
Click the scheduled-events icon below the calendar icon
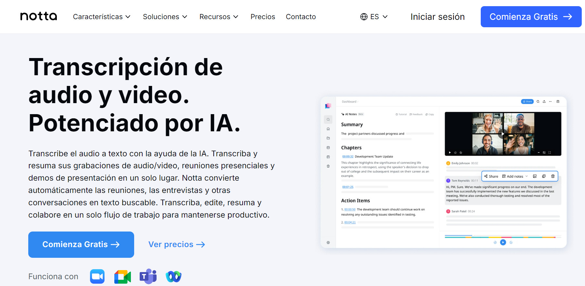tap(328, 157)
